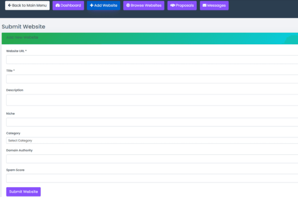Click the Submit Website button
The image size is (298, 199).
23,192
